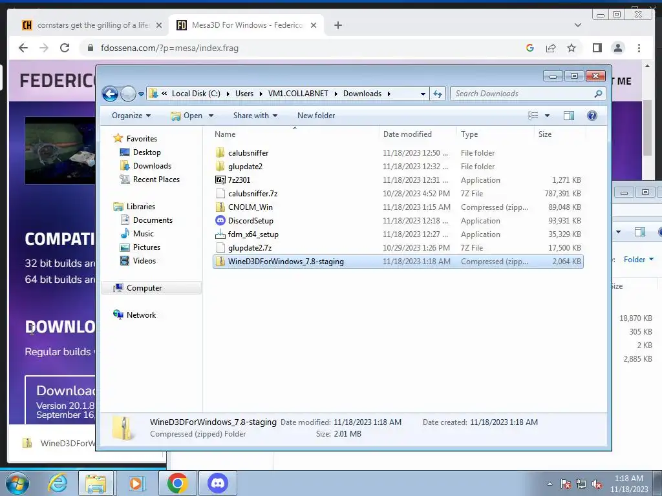The width and height of the screenshot is (662, 496).
Task: Sort by Type column header
Action: pos(469,134)
